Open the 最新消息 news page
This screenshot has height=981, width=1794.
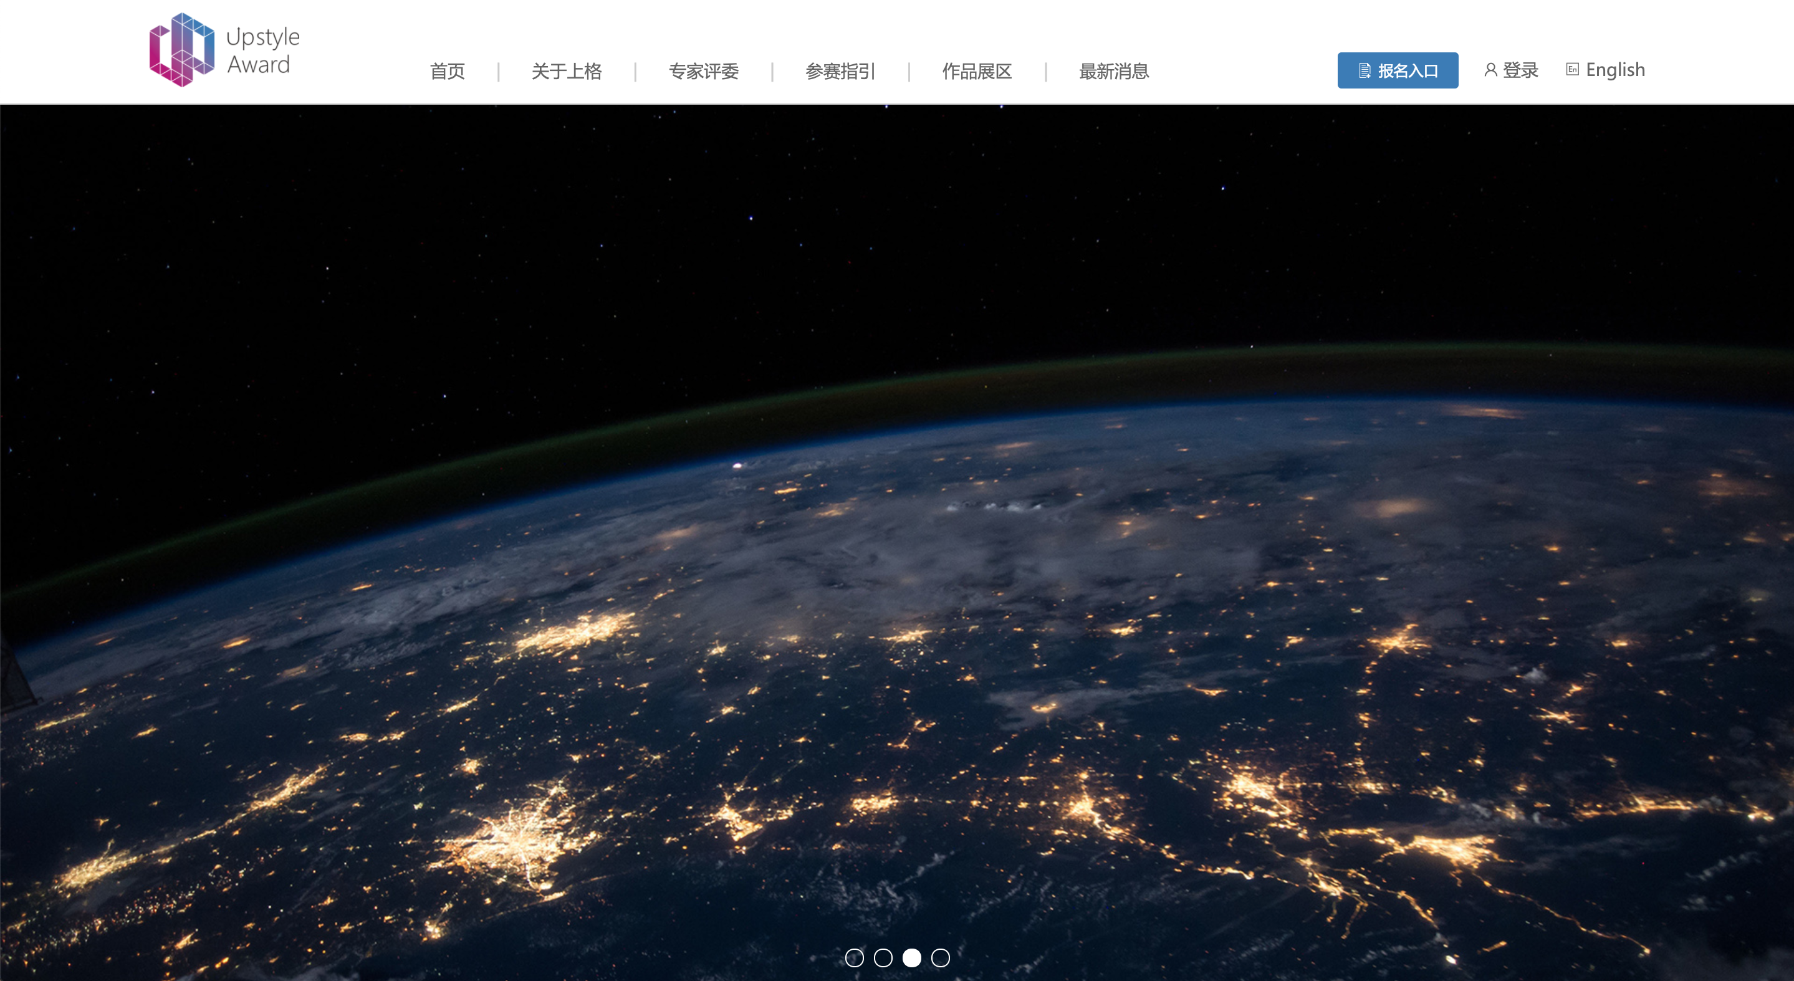pyautogui.click(x=1113, y=71)
